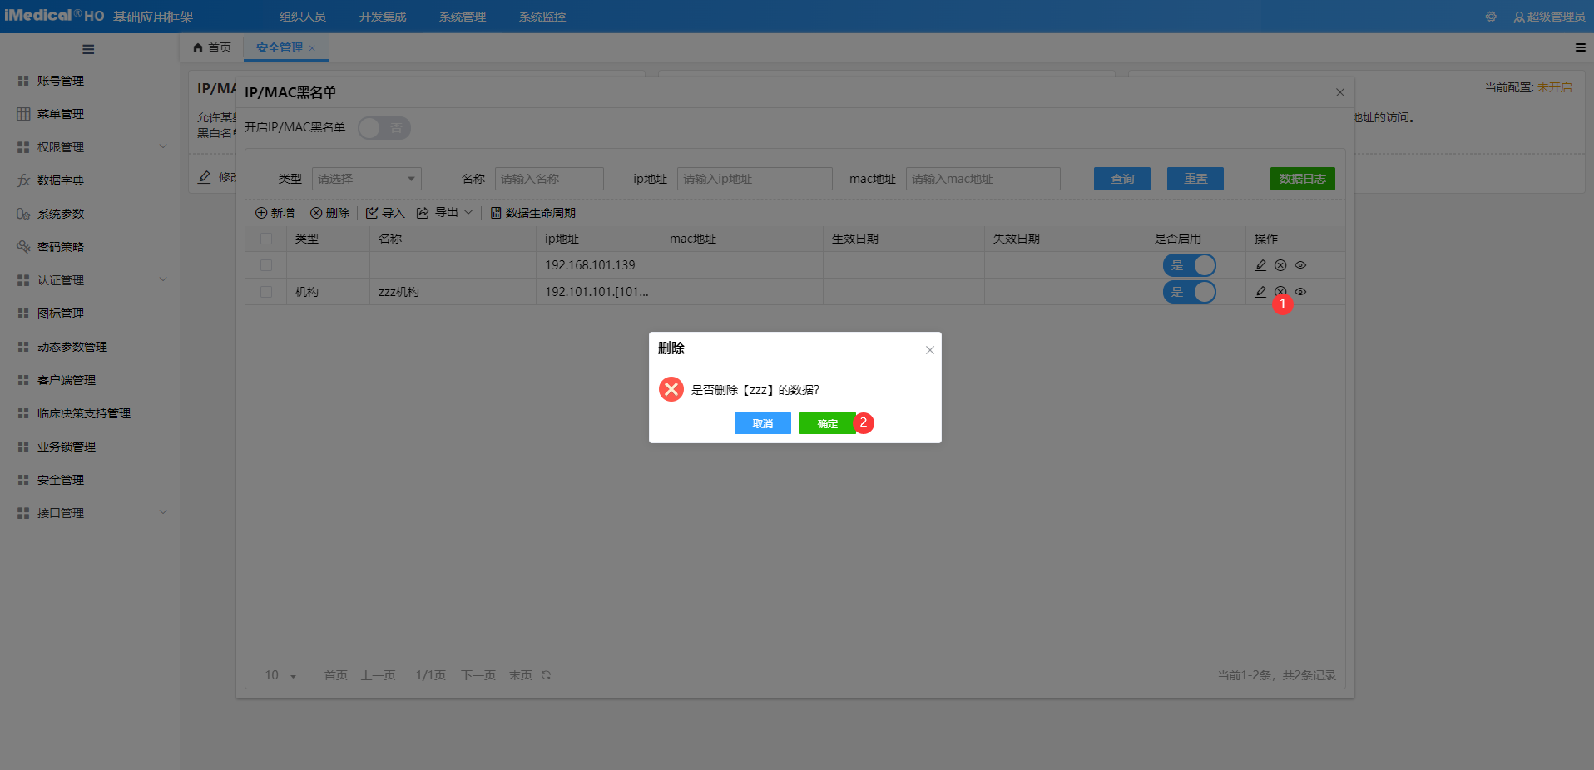Open 数据生命周期 from the toolbar
This screenshot has width=1594, height=770.
[x=533, y=213]
